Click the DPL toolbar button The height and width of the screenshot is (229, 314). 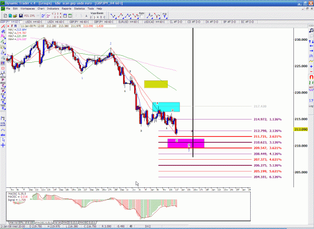(x=33, y=16)
